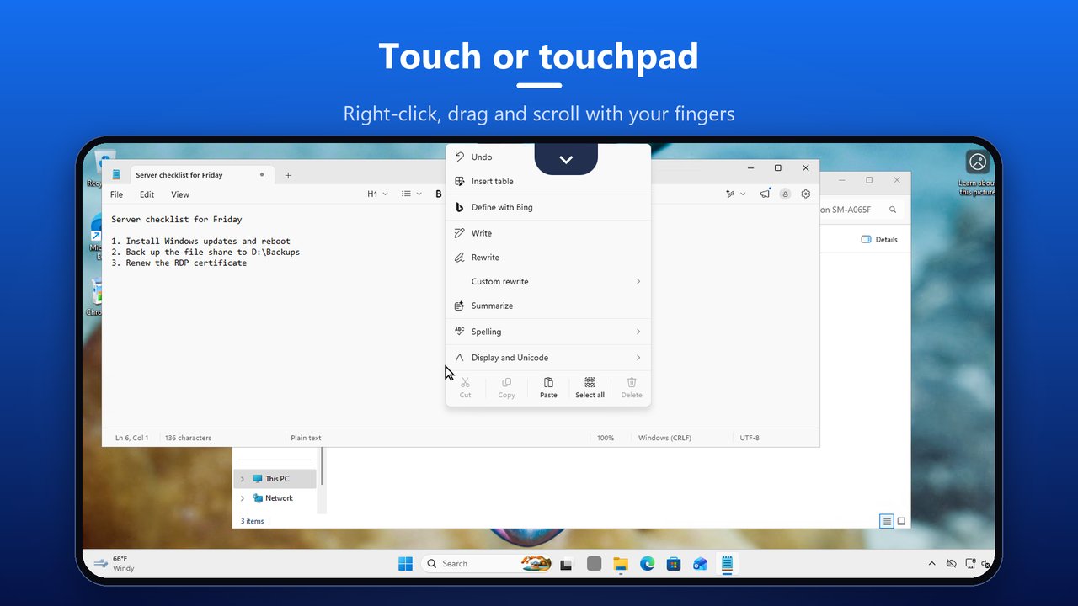Select Network in File Explorer sidebar
1078x606 pixels.
[x=279, y=498]
